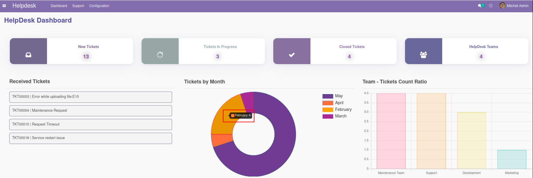Click the Closed Tickets checkmark icon
This screenshot has height=178, width=533.
coord(292,55)
